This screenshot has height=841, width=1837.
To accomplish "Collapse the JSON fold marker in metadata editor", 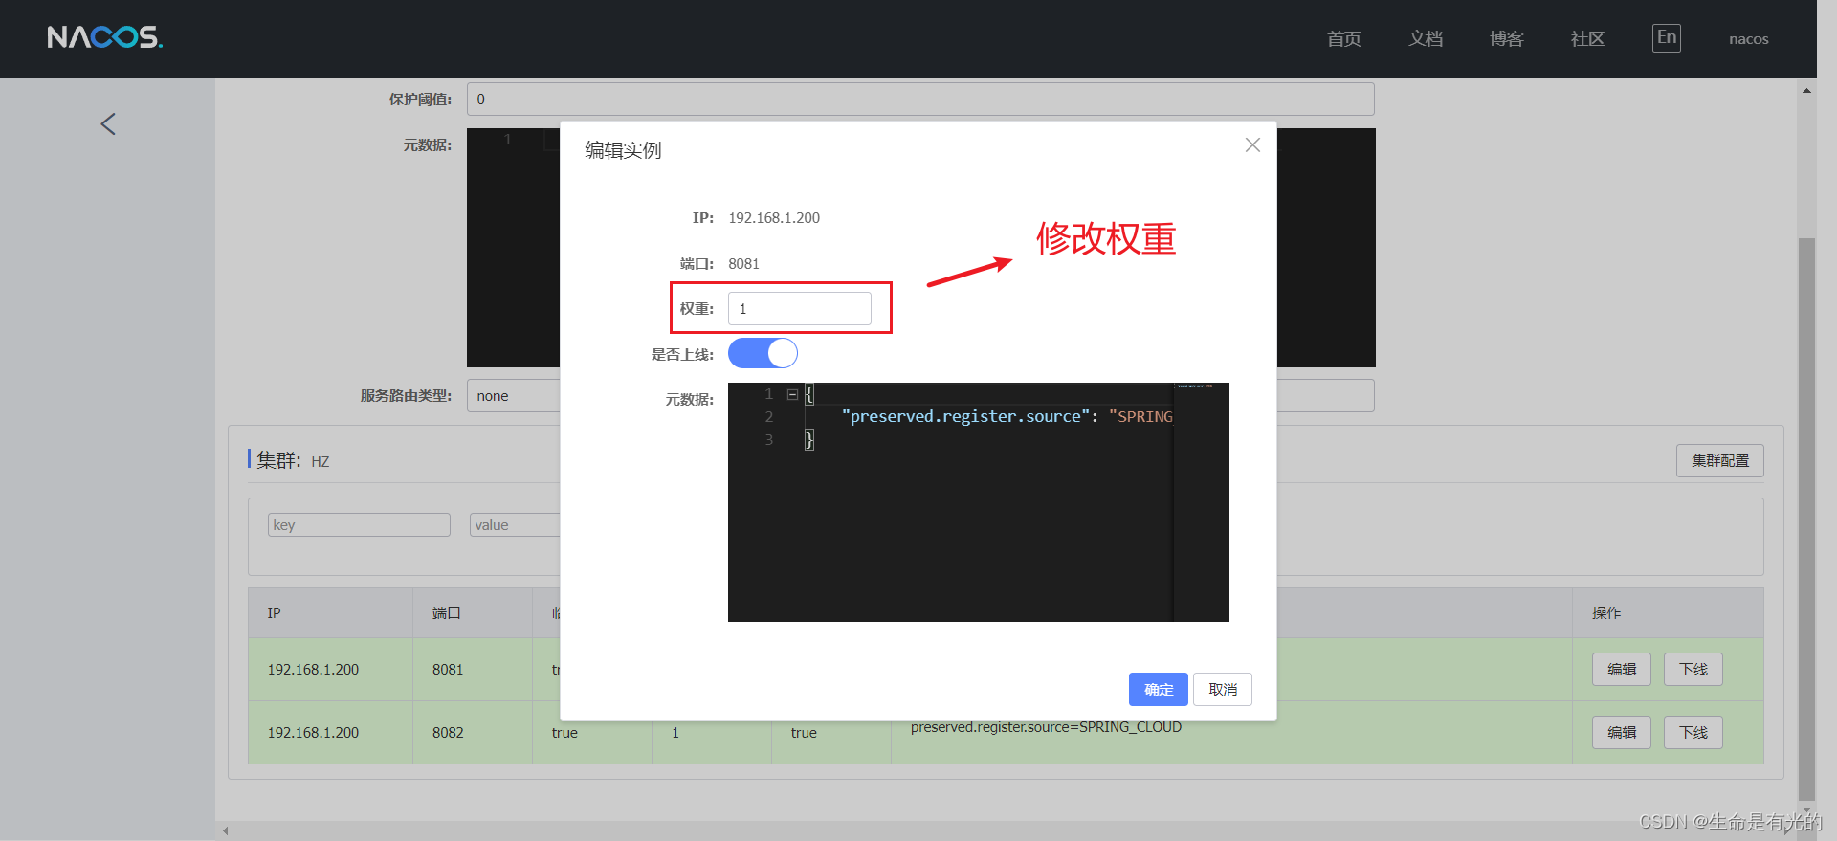I will (792, 394).
